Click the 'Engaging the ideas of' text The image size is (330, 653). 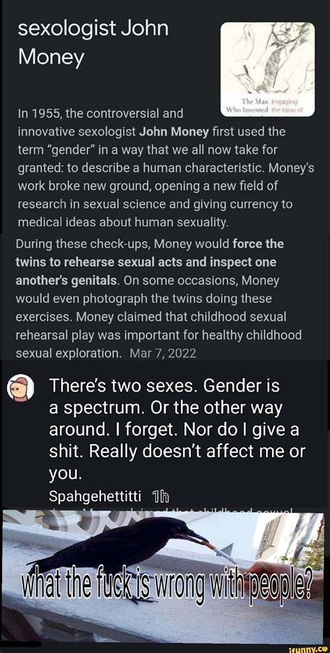[x=292, y=107]
